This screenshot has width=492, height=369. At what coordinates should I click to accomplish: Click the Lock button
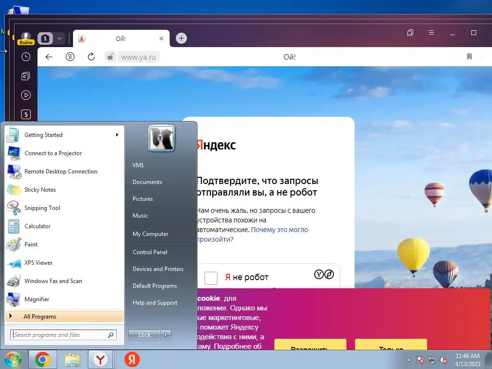[145, 335]
